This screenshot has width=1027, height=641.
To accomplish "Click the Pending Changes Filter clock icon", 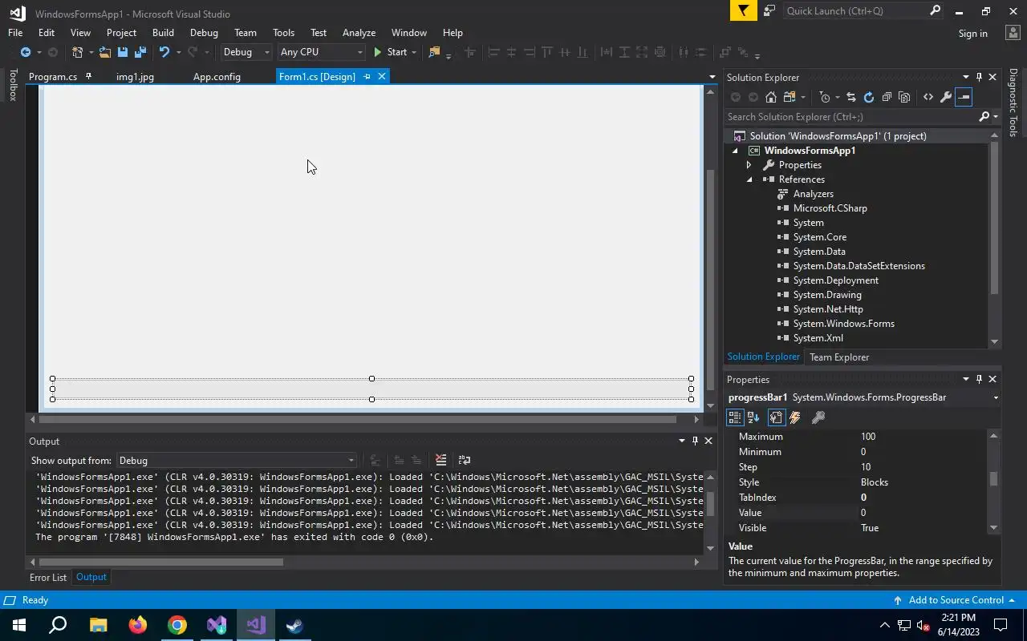I will click(824, 97).
